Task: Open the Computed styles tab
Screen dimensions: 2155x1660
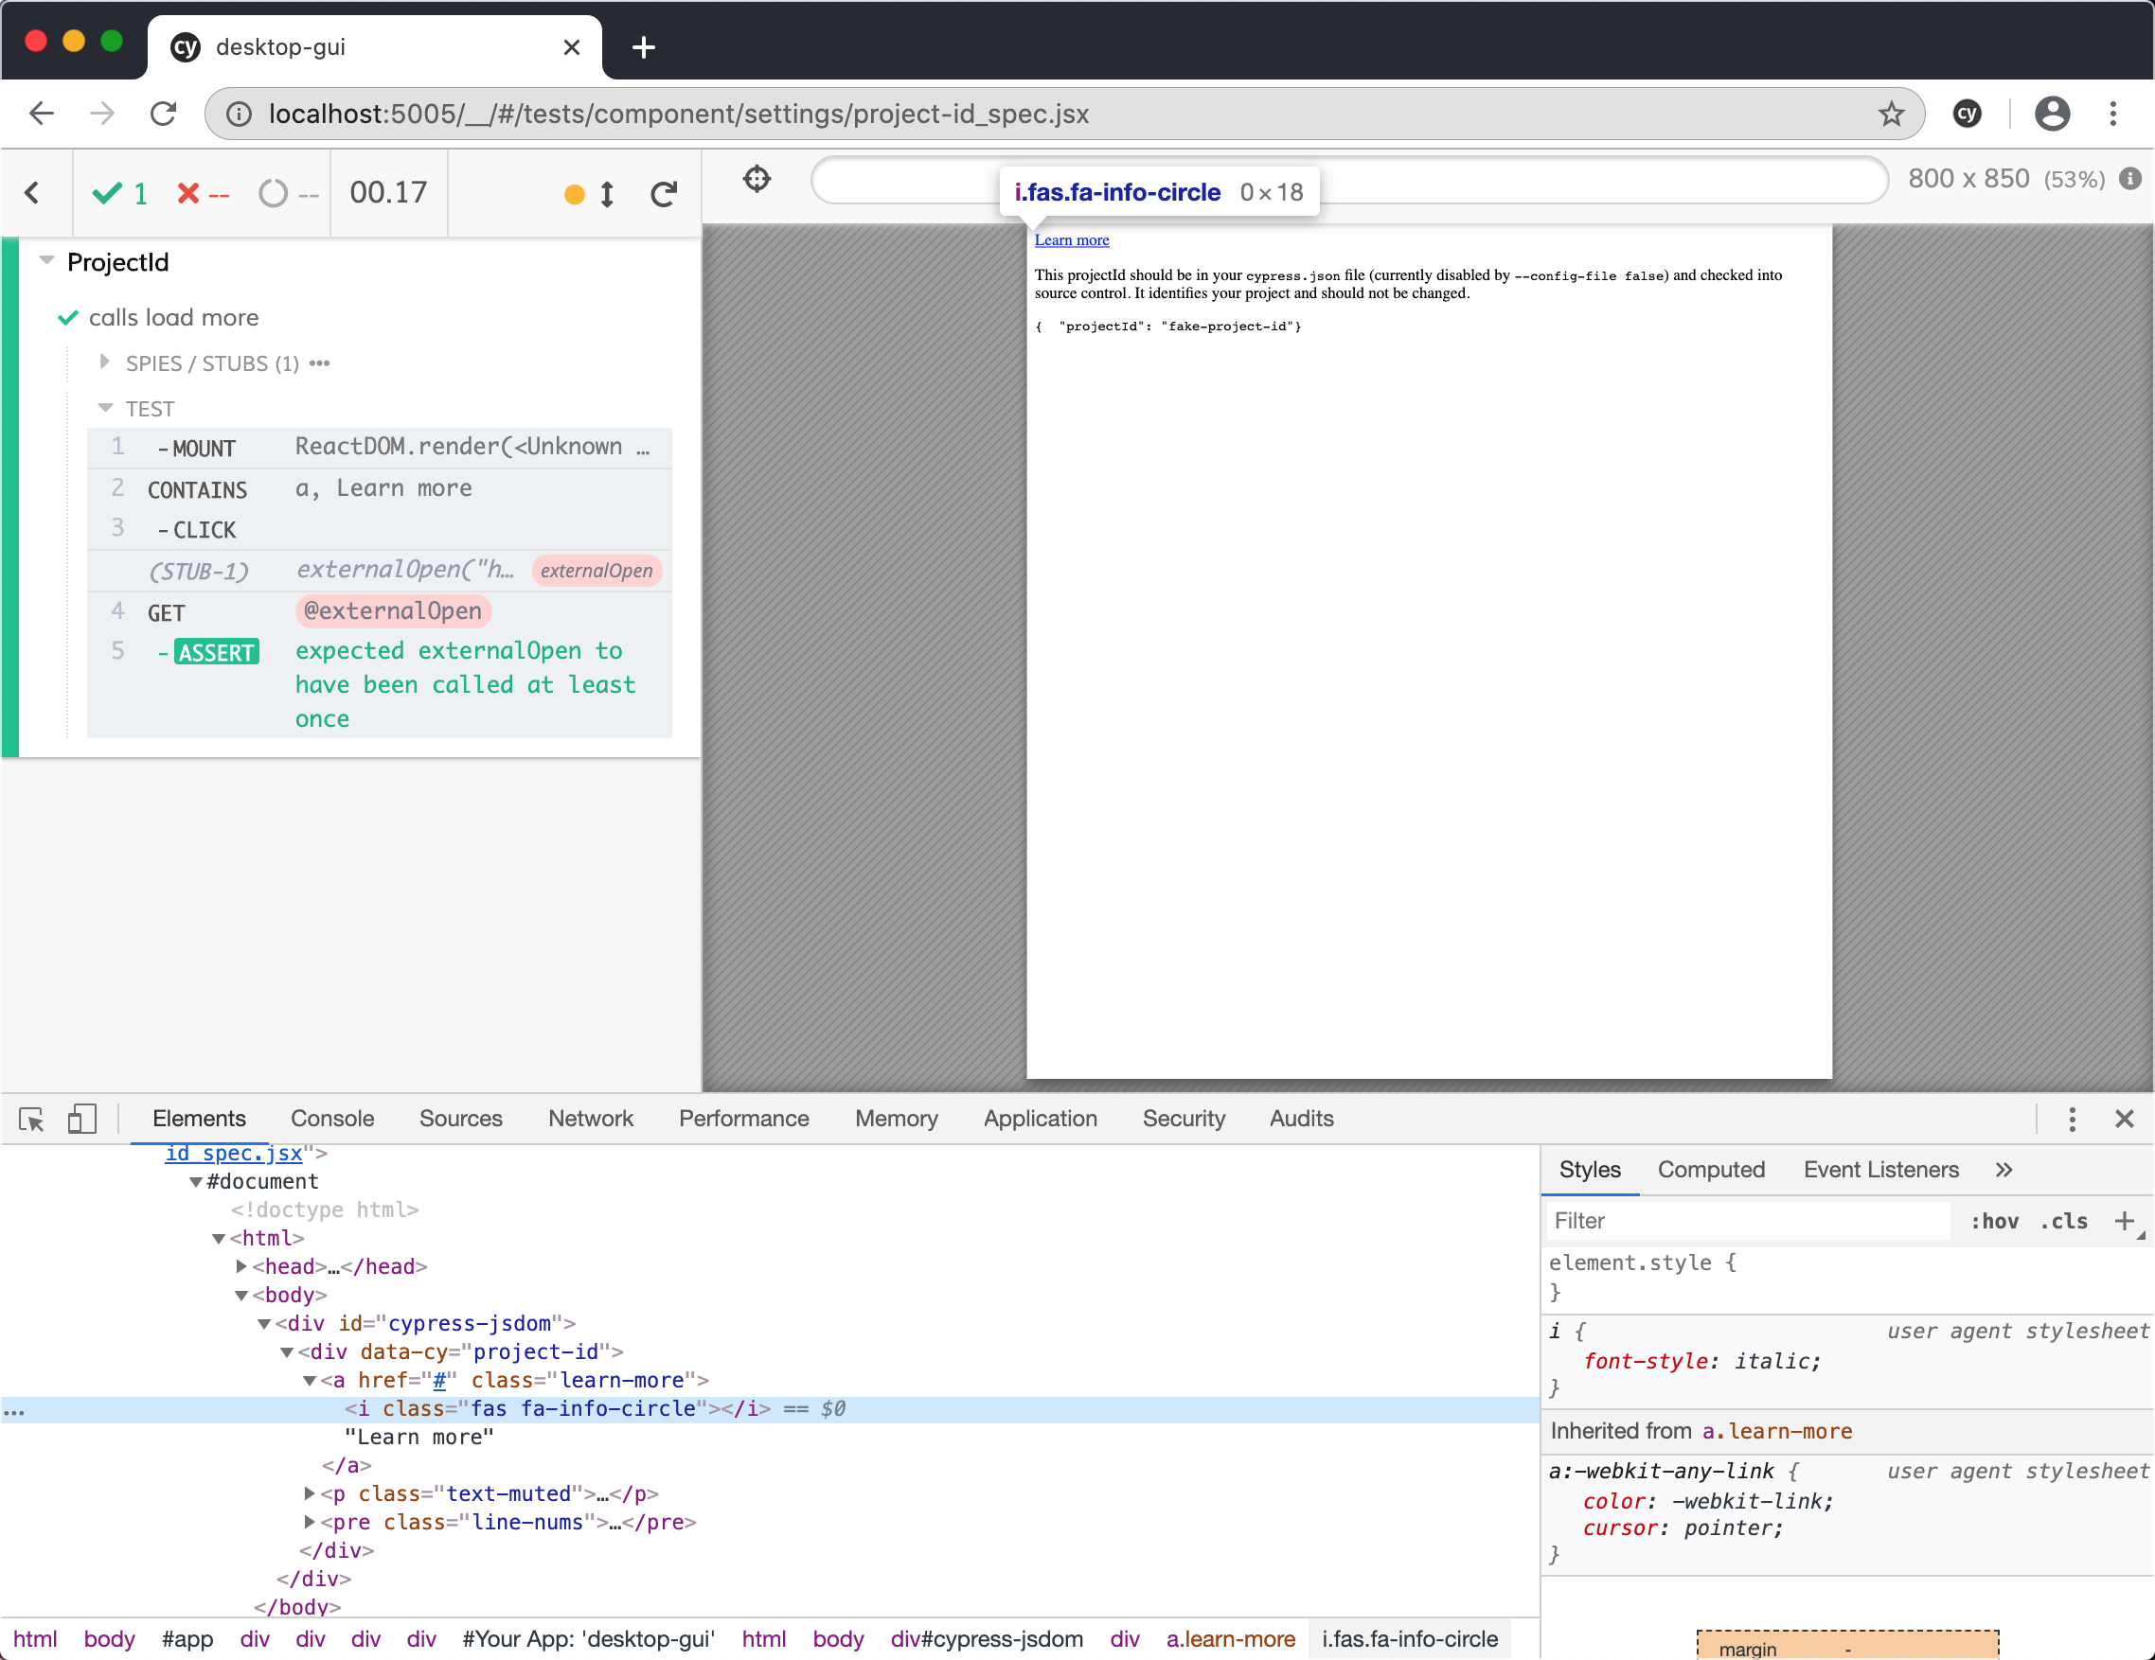Action: (x=1710, y=1170)
